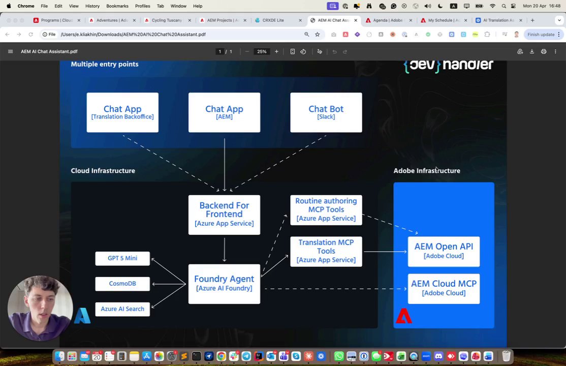Switch to the Agenda | Adobe tab
Image resolution: width=566 pixels, height=366 pixels.
click(388, 20)
